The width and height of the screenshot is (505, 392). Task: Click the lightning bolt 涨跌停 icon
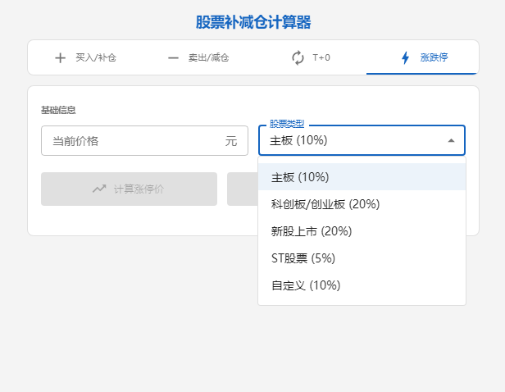[405, 58]
